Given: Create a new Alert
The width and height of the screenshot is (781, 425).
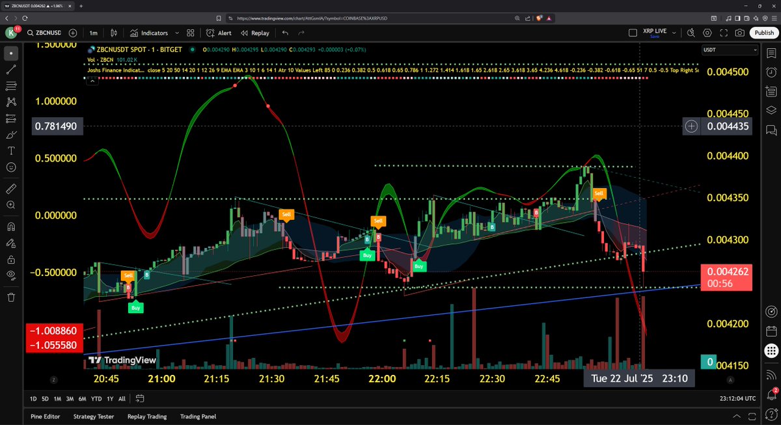Looking at the screenshot, I should click(x=219, y=33).
